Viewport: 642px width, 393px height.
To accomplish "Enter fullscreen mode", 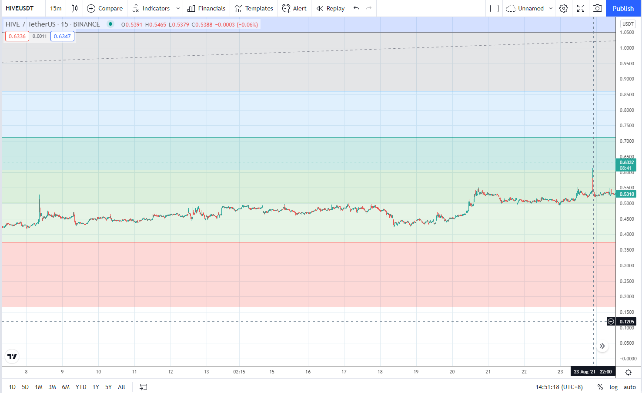I will pos(581,8).
